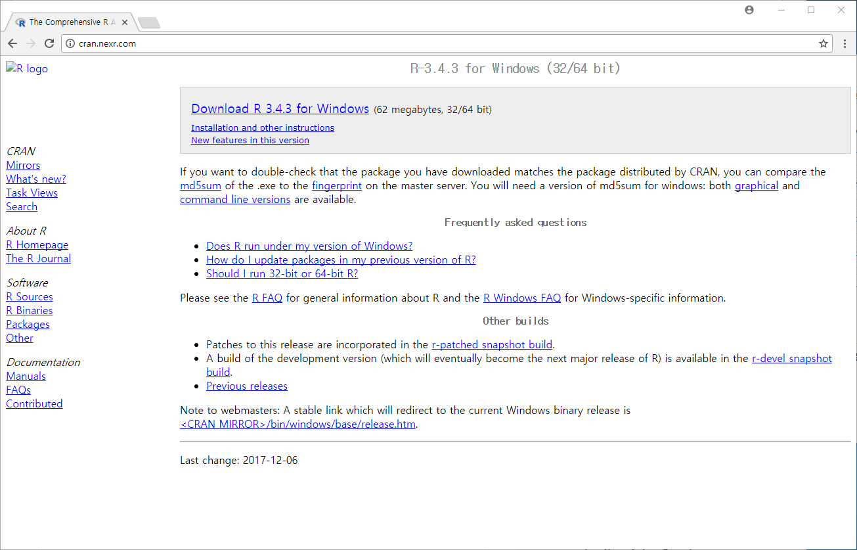
Task: Open the Chrome user profile icon
Action: click(749, 10)
